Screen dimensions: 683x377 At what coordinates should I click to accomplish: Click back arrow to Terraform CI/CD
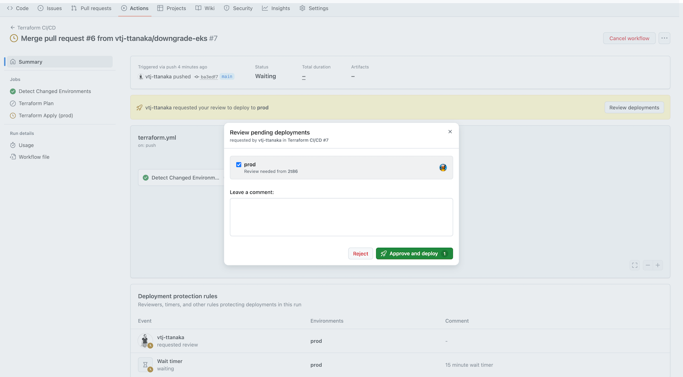(x=13, y=28)
